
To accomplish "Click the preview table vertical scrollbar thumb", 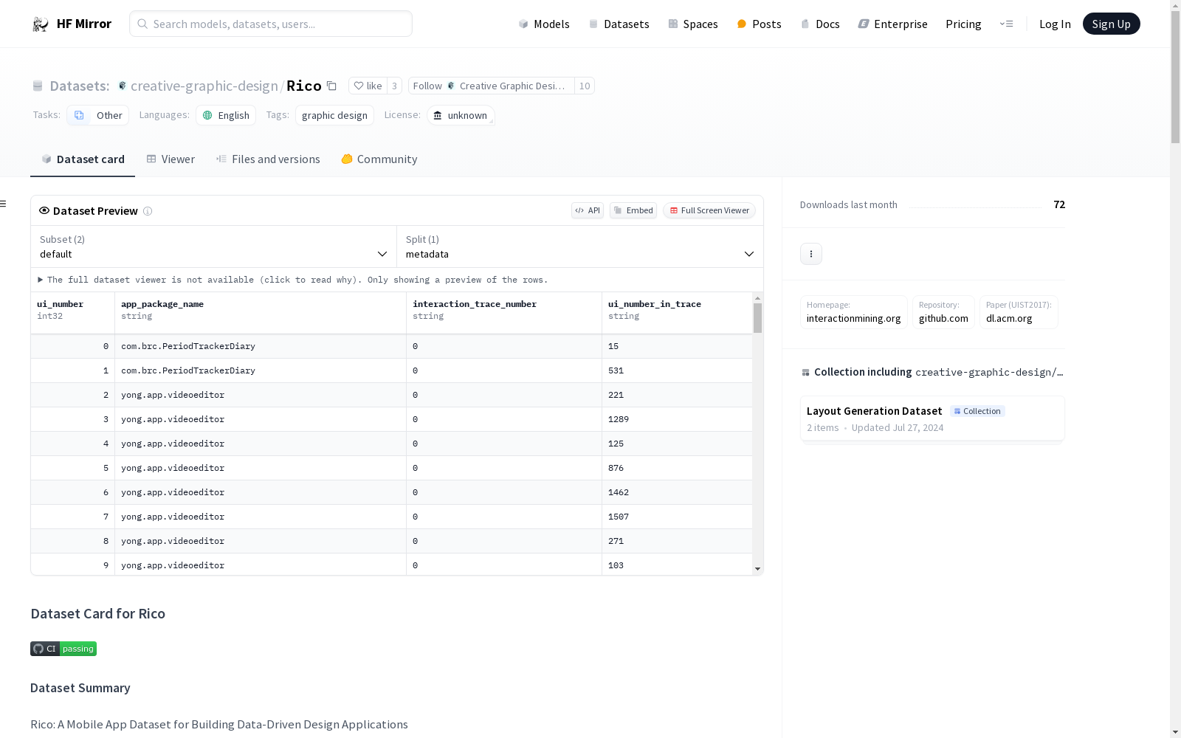I will (757, 318).
